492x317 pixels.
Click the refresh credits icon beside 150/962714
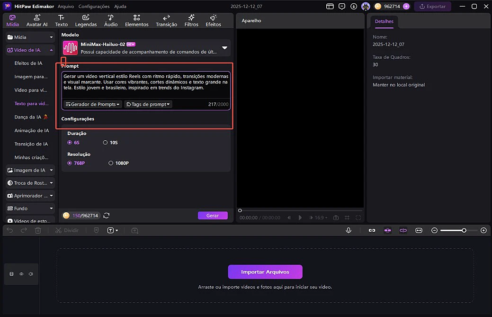click(107, 216)
